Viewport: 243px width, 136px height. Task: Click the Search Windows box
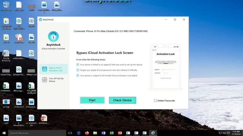[37, 133]
